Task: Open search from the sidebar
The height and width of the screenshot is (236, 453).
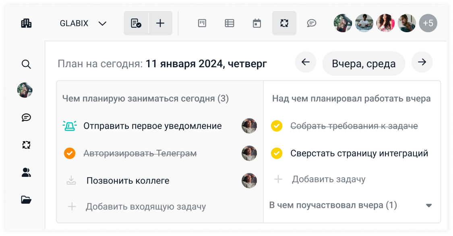Action: [x=26, y=64]
